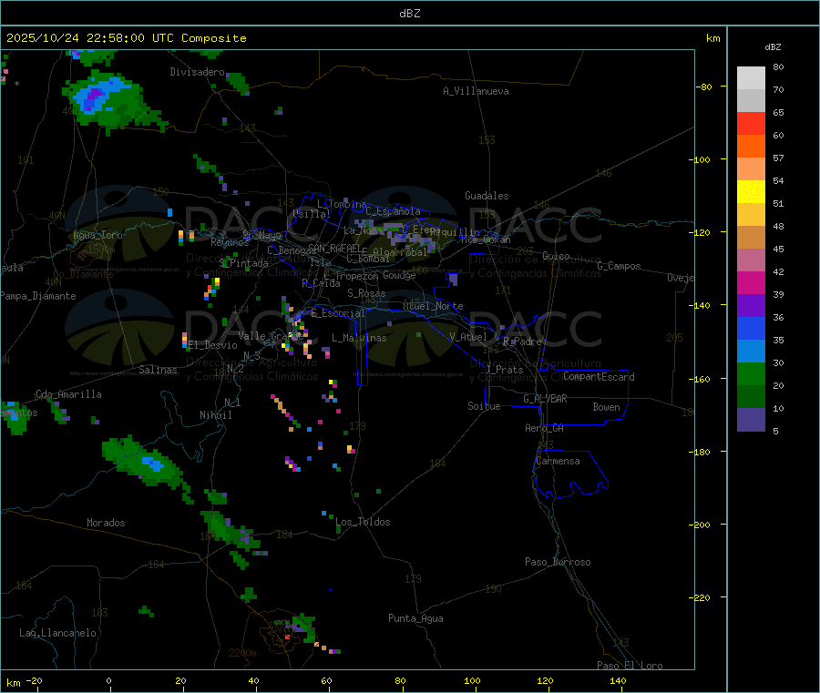
Task: Click the Cda_Amarilla label
Action: point(68,394)
